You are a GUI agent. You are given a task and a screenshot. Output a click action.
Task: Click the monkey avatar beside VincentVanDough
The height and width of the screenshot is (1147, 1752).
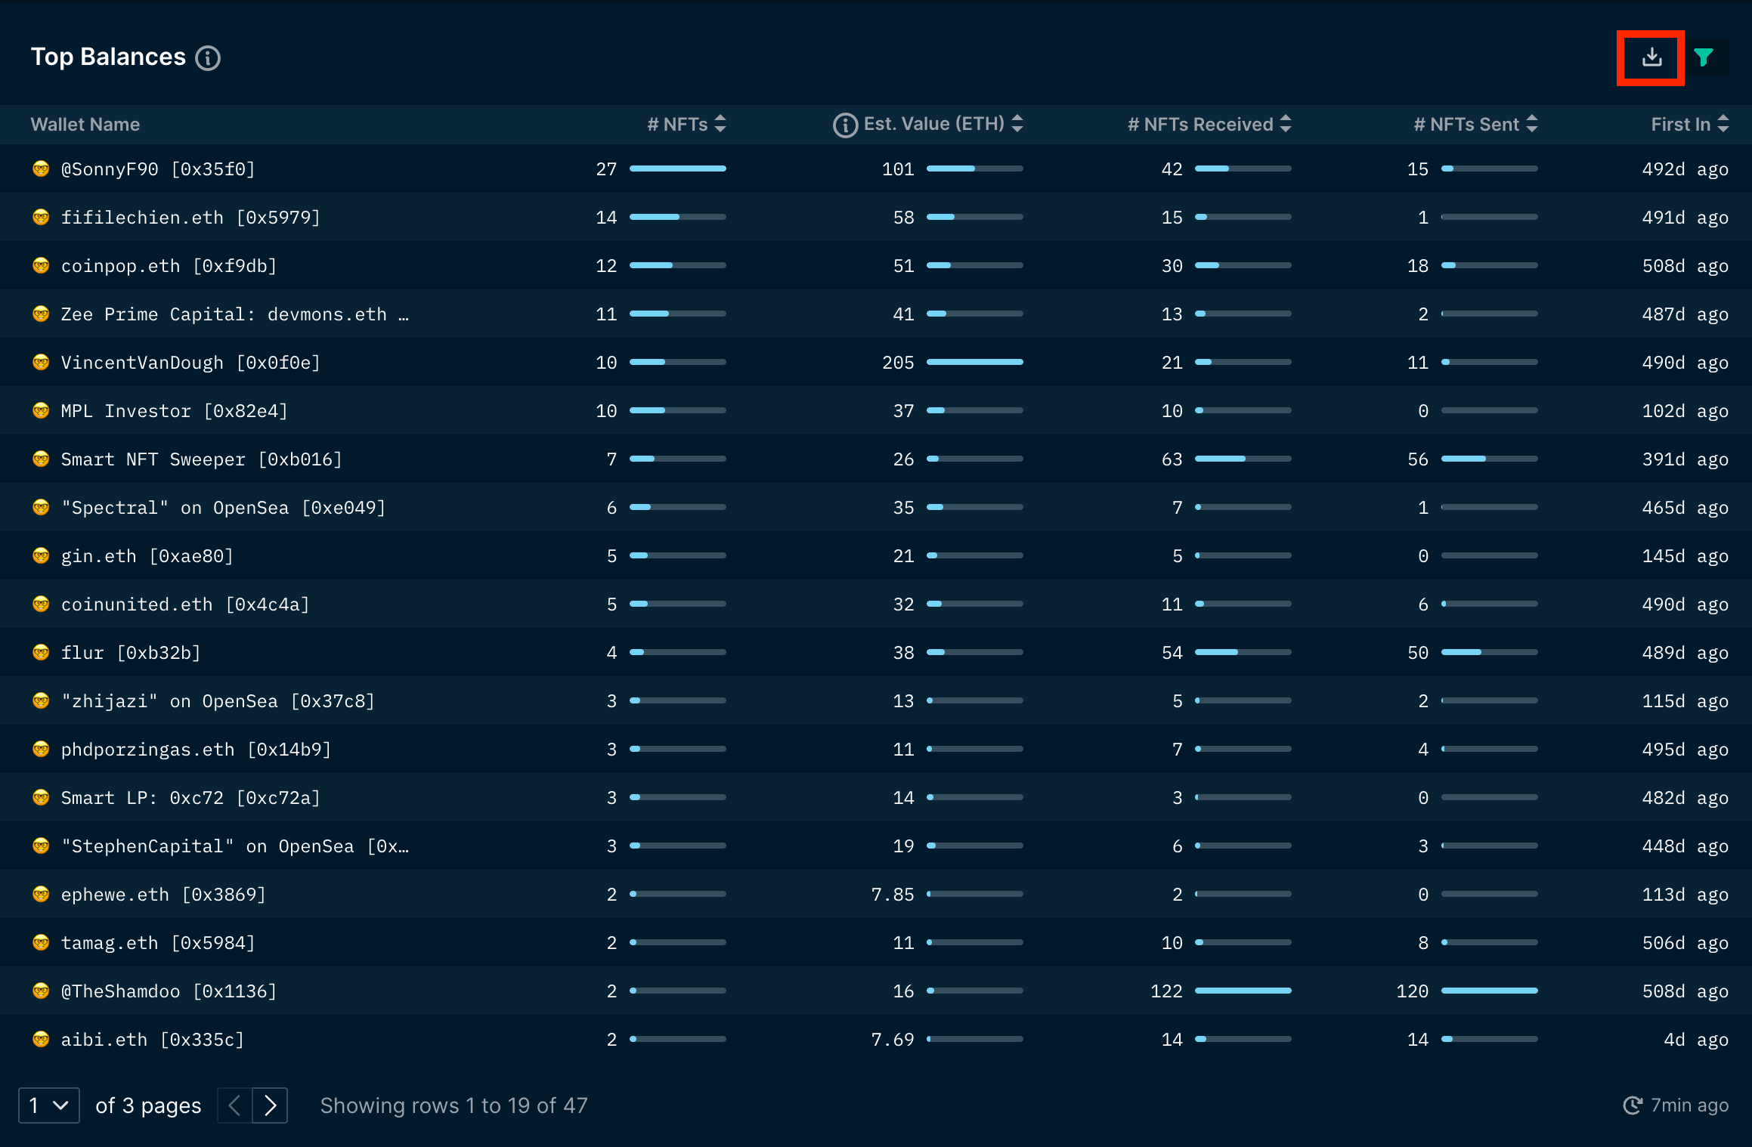tap(41, 362)
